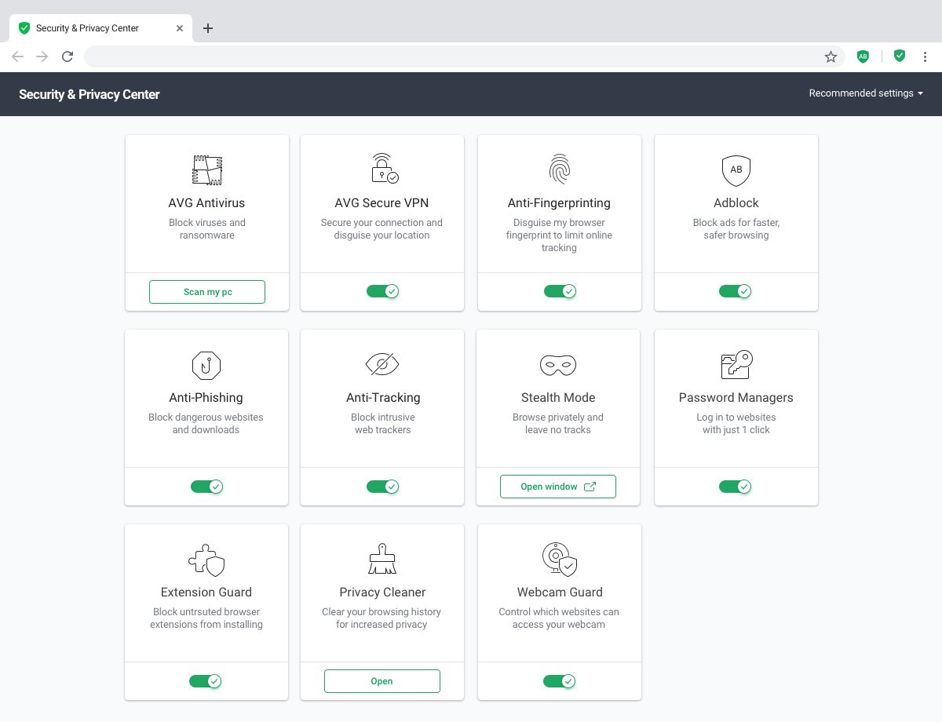Click the Anti-Phishing hook icon
The image size is (942, 722).
(x=206, y=365)
